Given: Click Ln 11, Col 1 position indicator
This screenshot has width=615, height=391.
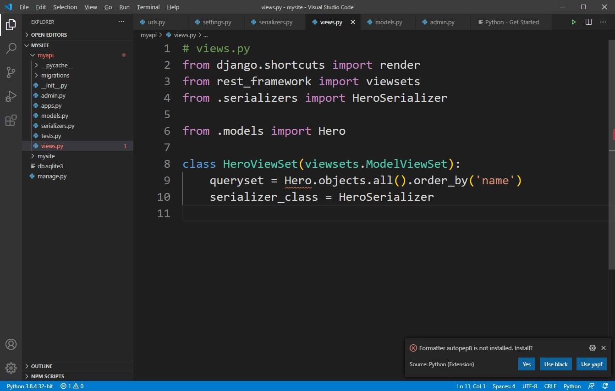Looking at the screenshot, I should 471,386.
